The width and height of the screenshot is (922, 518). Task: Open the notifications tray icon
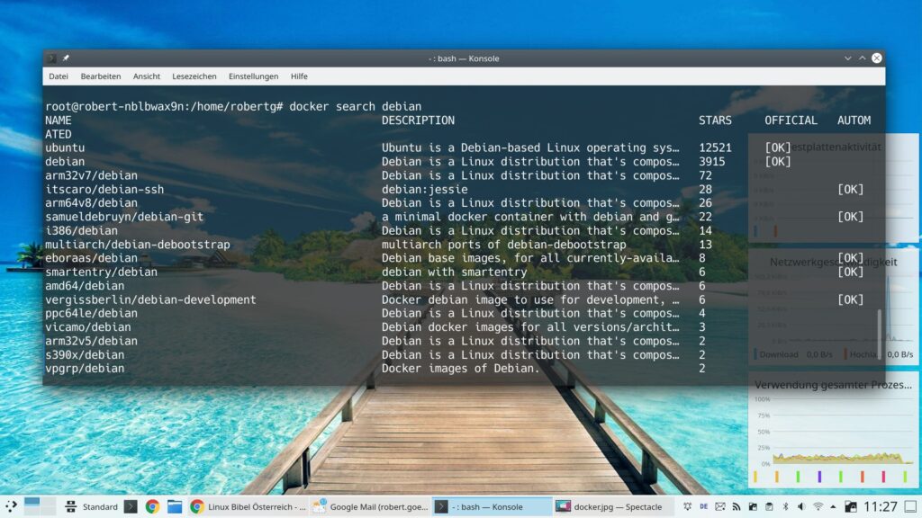pos(687,506)
